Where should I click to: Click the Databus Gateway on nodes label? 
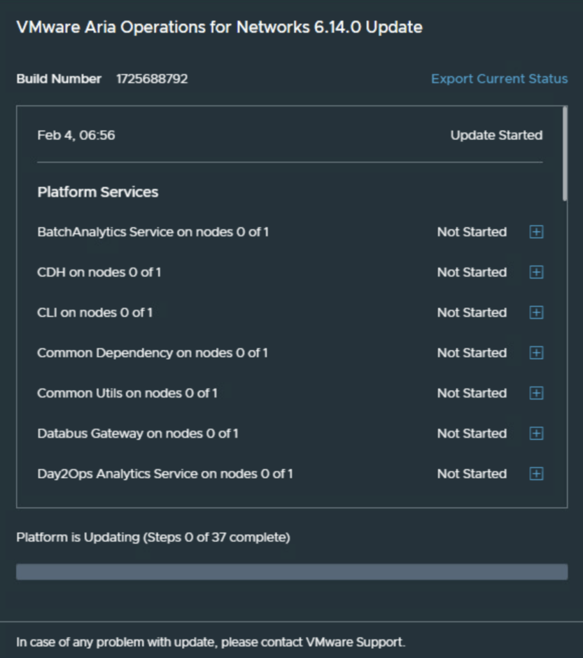click(137, 434)
